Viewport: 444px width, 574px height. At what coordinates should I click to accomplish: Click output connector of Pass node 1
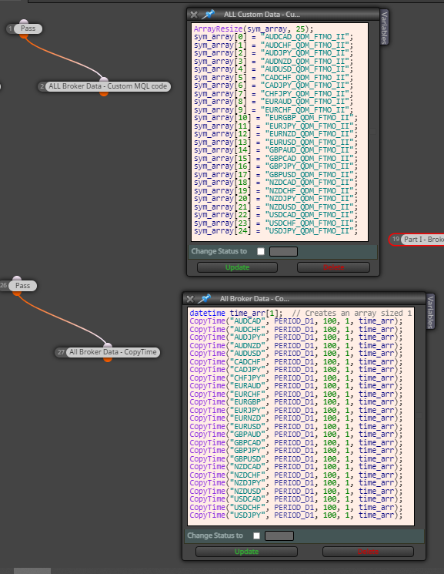coord(24,35)
